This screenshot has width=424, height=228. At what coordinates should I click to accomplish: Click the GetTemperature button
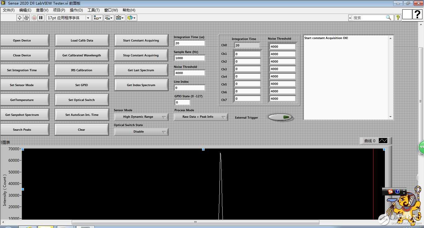[24, 100]
